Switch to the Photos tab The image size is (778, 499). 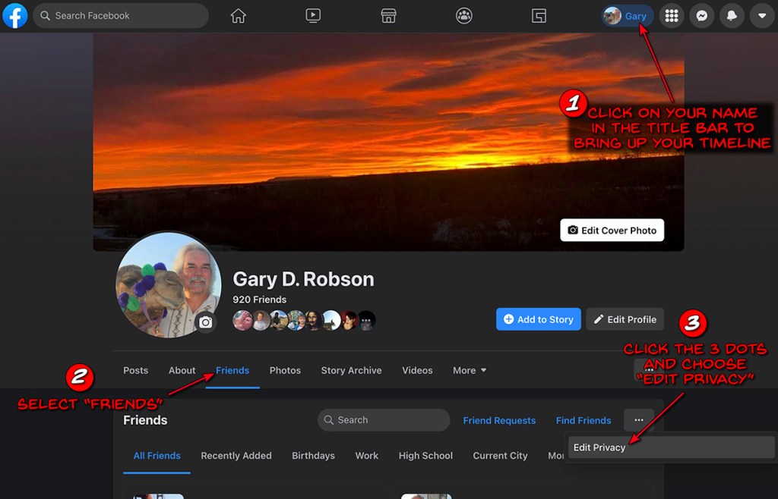pyautogui.click(x=285, y=371)
